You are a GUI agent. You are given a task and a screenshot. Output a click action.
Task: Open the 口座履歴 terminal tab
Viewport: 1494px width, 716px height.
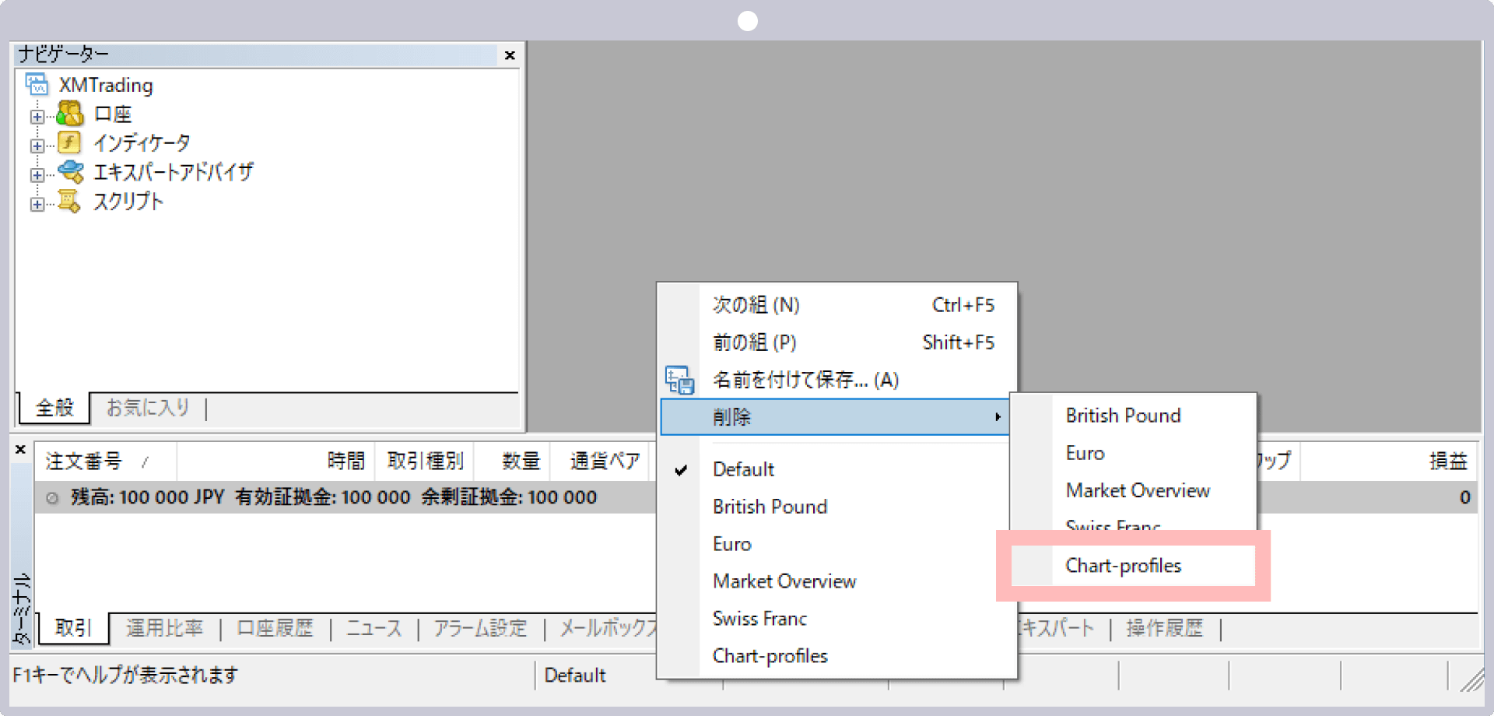point(275,628)
